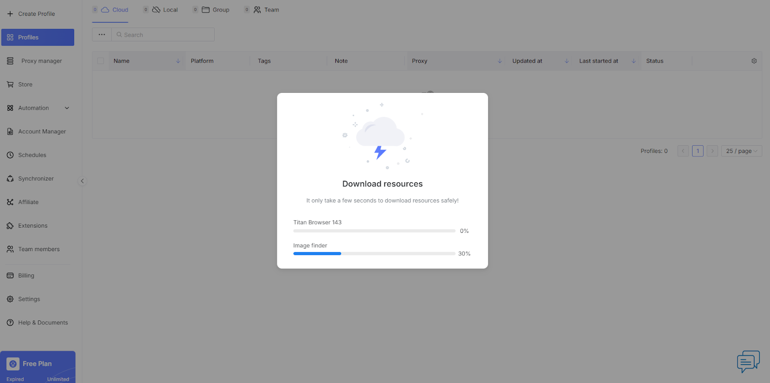Tick the select-all profiles checkbox
This screenshot has width=770, height=383.
(101, 61)
